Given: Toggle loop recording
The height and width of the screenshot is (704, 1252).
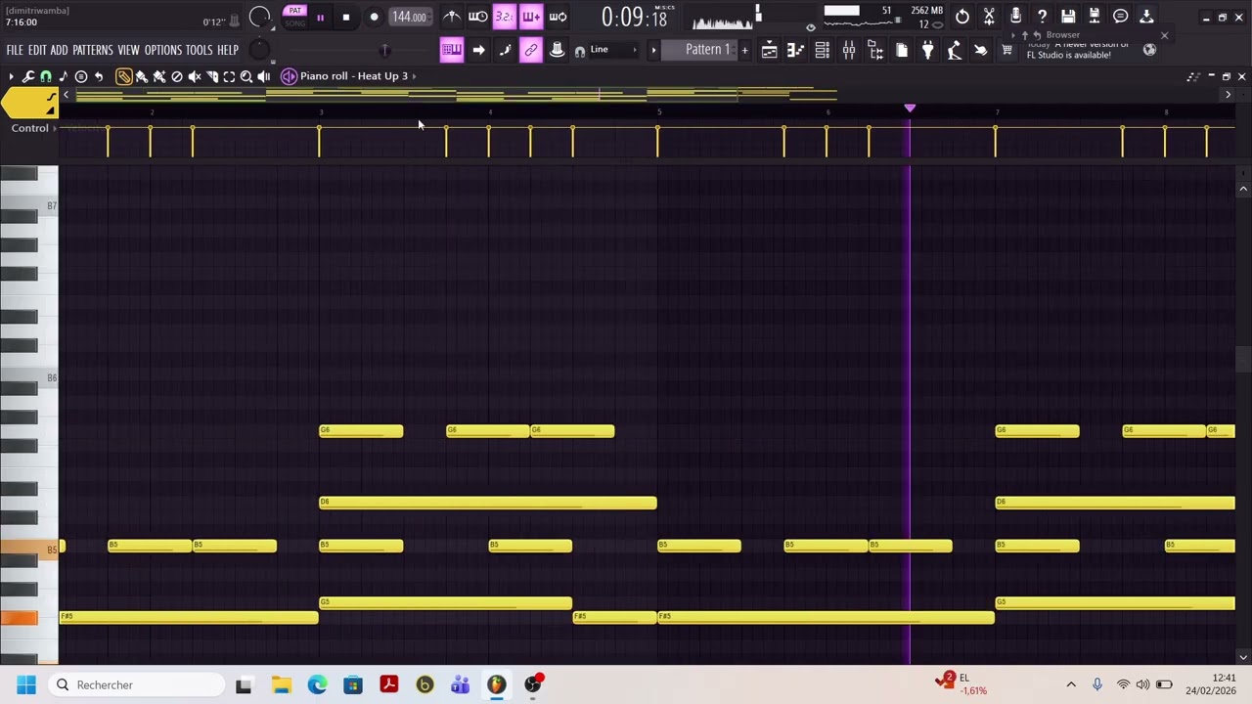Looking at the screenshot, I should pyautogui.click(x=558, y=17).
